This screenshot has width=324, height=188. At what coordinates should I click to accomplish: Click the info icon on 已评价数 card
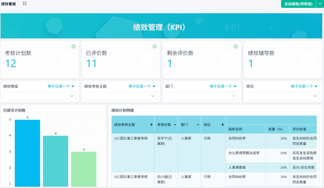point(155,46)
